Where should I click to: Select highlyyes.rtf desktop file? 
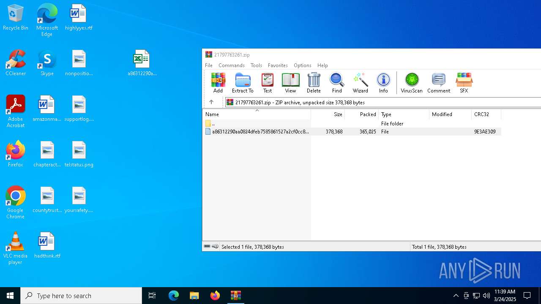(79, 18)
